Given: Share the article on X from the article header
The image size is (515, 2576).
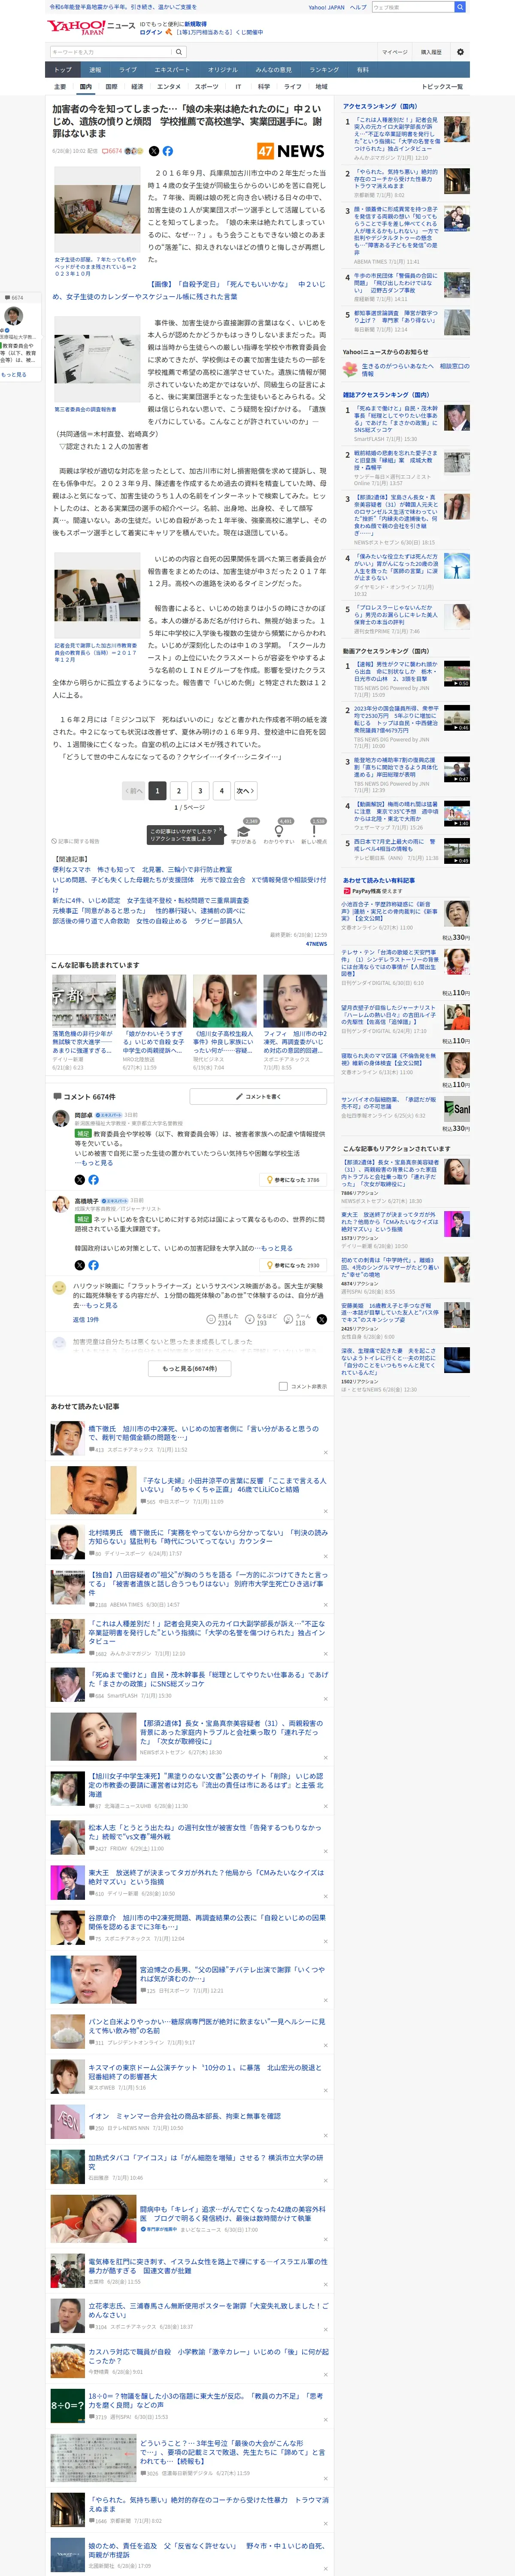Looking at the screenshot, I should [x=154, y=151].
